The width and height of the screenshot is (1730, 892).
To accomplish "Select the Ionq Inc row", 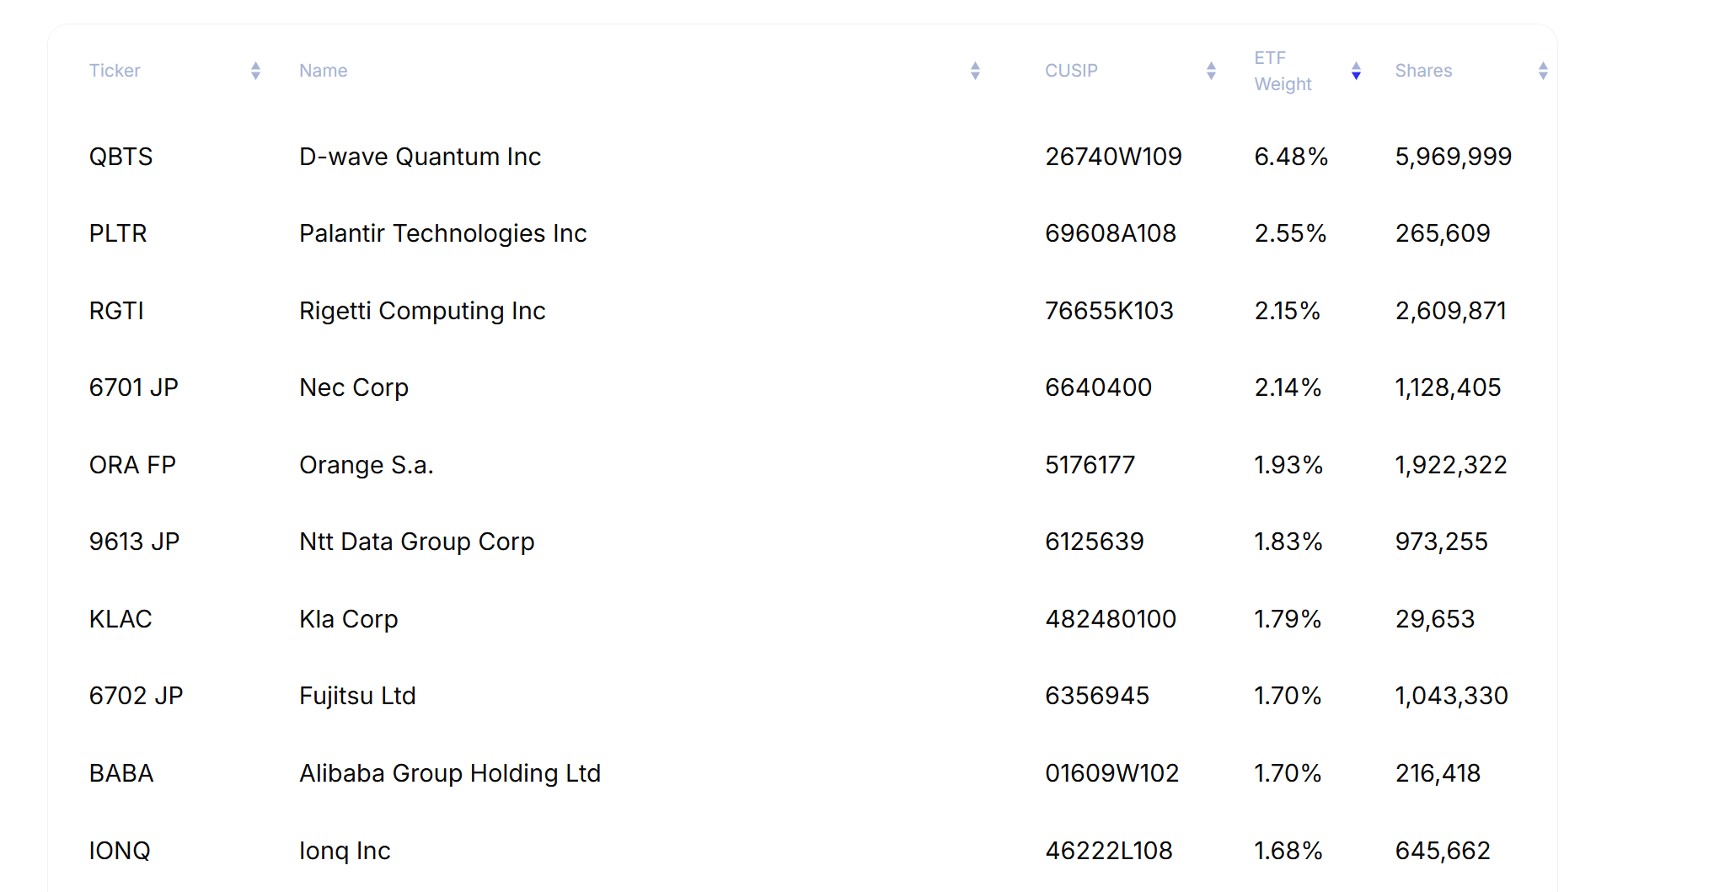I will (x=344, y=851).
